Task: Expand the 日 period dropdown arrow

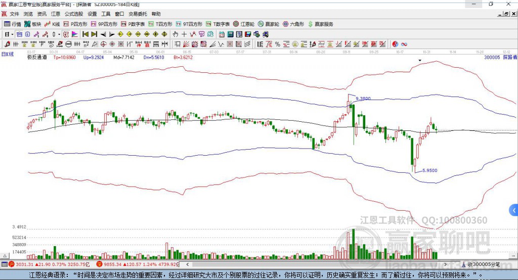Action: pos(12,34)
